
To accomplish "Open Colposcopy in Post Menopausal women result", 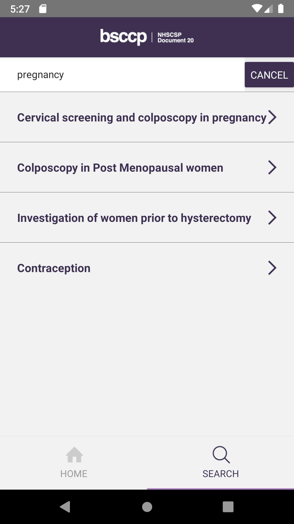I will pyautogui.click(x=147, y=167).
